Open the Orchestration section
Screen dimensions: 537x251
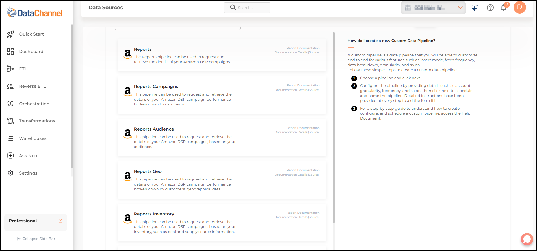coord(34,104)
